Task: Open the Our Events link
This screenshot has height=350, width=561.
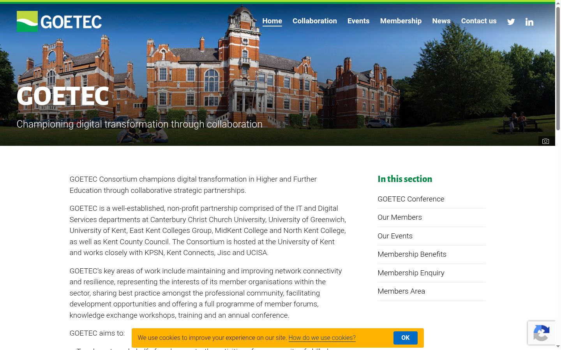Action: tap(395, 236)
